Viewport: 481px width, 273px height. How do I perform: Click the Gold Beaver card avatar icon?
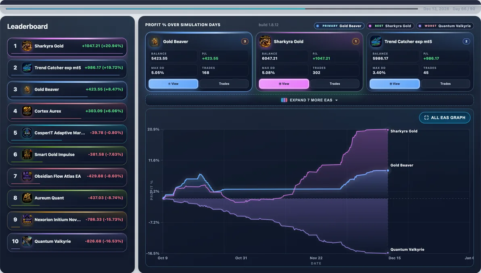tap(155, 42)
